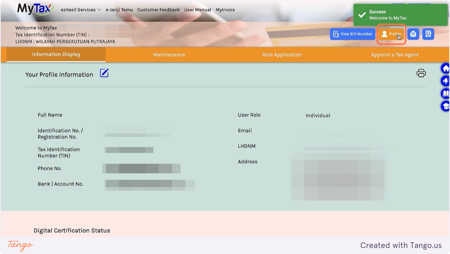Open the envelope inbox icon
The image size is (450, 254).
[413, 34]
